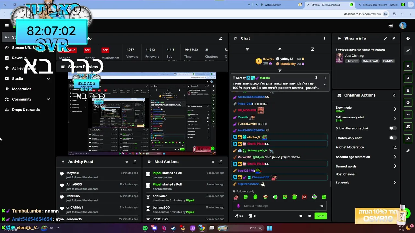The height and width of the screenshot is (233, 415).
Task: Click the Hebrew stream tag
Action: [352, 61]
